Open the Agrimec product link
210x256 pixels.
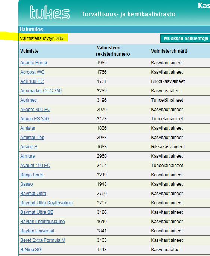(28, 100)
